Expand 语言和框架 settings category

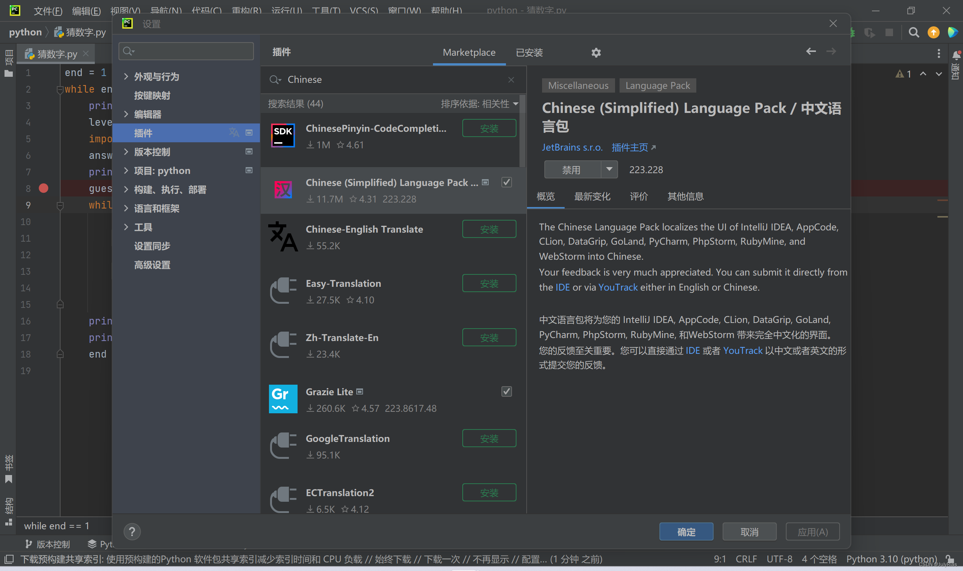click(x=126, y=208)
